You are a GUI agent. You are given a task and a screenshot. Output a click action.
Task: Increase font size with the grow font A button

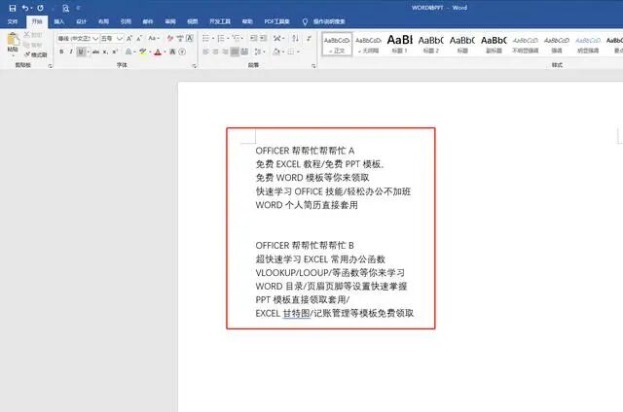(x=129, y=39)
